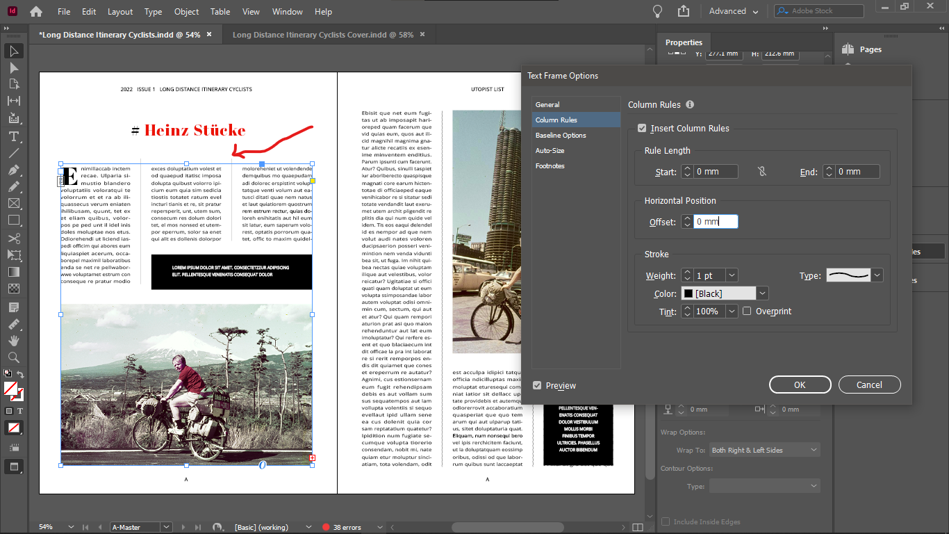The height and width of the screenshot is (534, 949).
Task: Expand the stroke Color dropdown
Action: [x=762, y=293]
